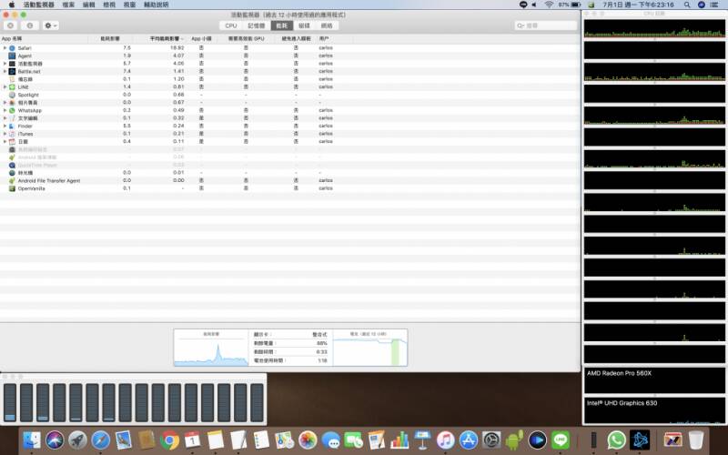
Task: Select the Spotlight process row
Action: (x=290, y=95)
